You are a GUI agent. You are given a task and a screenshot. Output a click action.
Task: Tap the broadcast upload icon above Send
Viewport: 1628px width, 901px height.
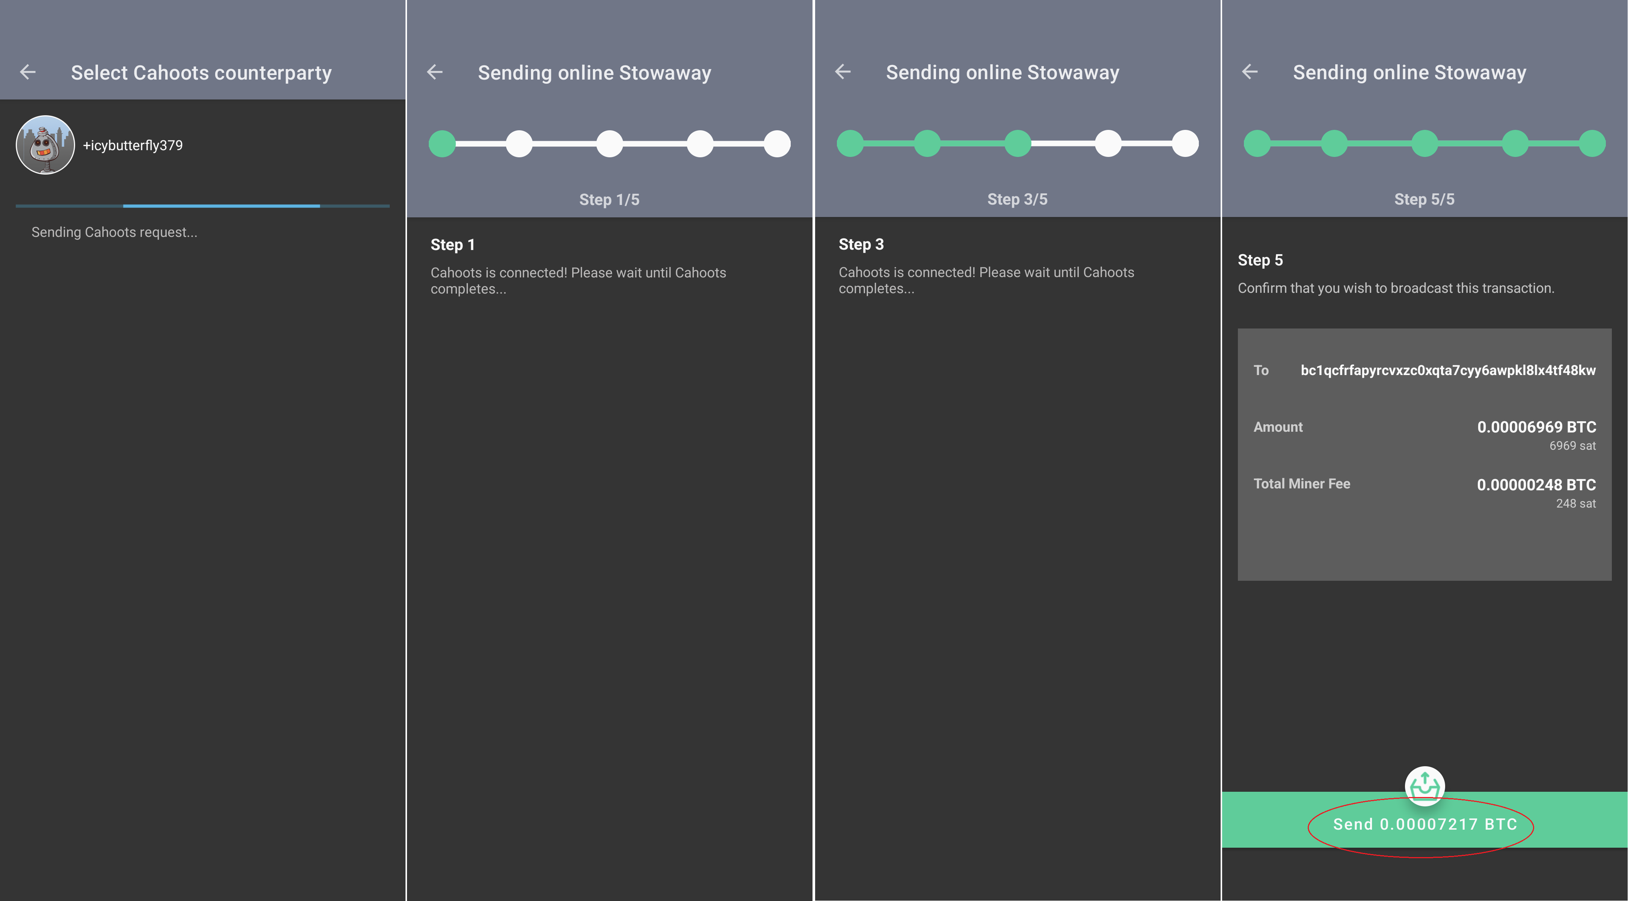[1424, 786]
